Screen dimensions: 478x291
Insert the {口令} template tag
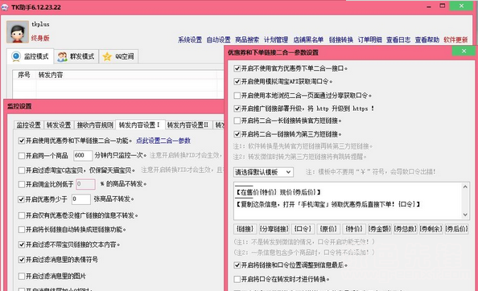(302, 229)
